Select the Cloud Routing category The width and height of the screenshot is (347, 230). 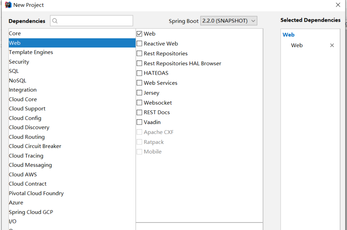pos(72,137)
